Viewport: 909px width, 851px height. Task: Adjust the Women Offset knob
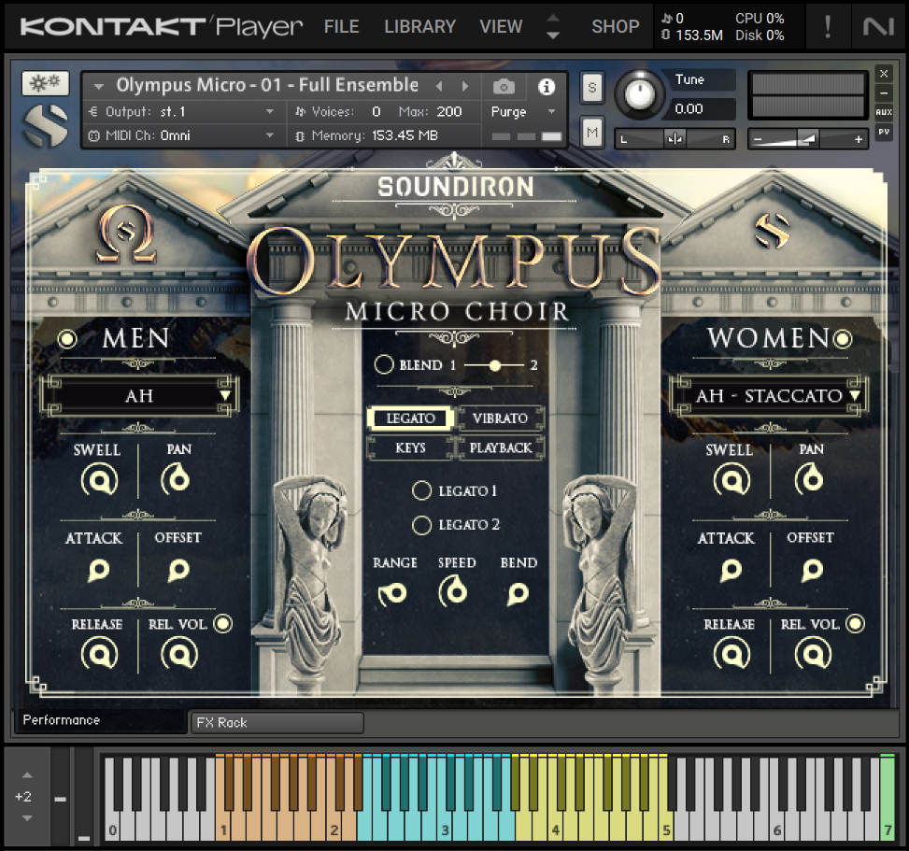coord(812,570)
